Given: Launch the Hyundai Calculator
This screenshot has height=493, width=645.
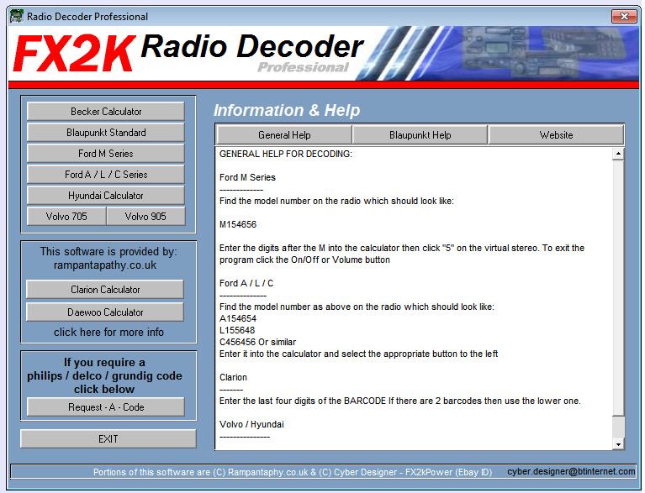Looking at the screenshot, I should click(x=106, y=195).
